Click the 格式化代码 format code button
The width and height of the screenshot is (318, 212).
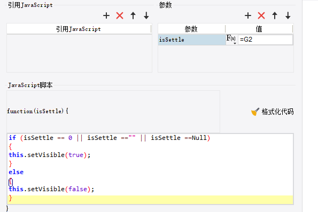click(x=272, y=112)
